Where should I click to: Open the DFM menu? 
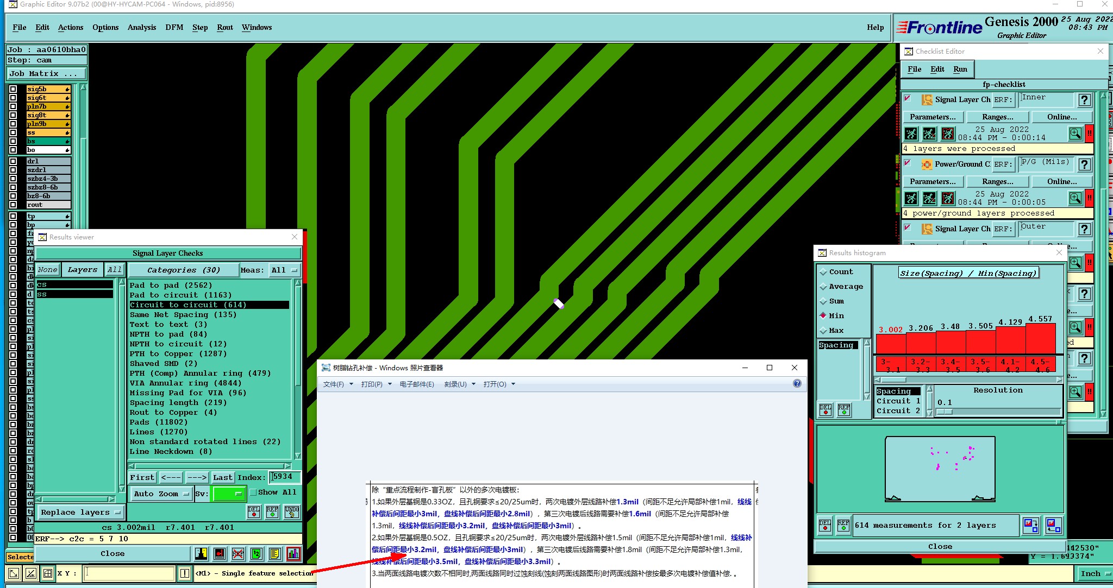174,27
